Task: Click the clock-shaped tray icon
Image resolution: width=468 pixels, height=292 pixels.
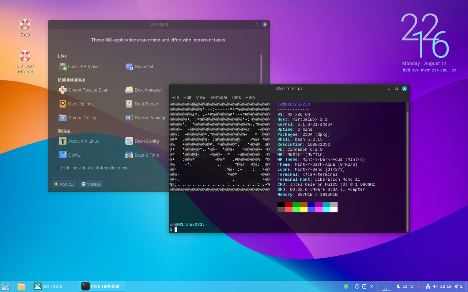Action: coord(357,287)
